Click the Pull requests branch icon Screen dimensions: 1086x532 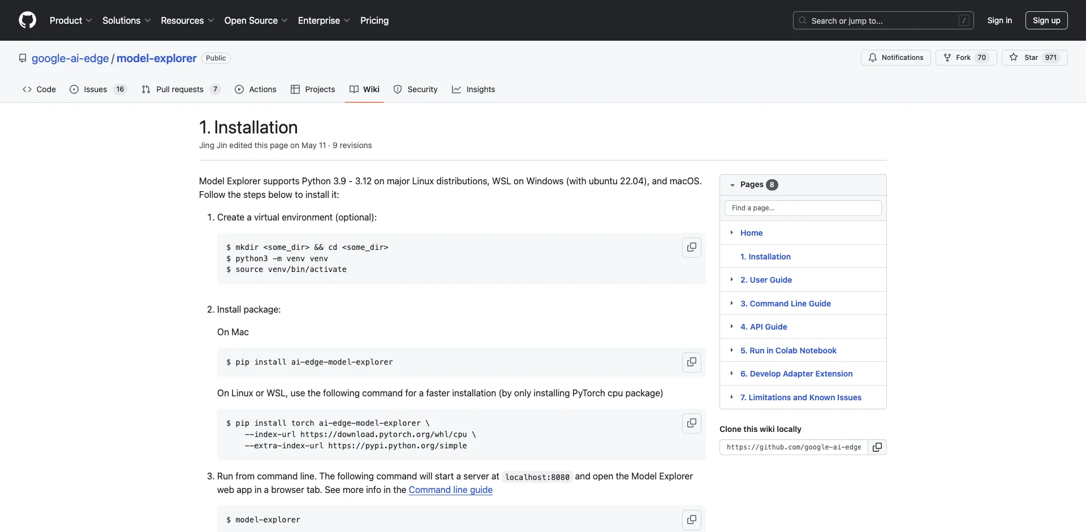click(x=146, y=89)
